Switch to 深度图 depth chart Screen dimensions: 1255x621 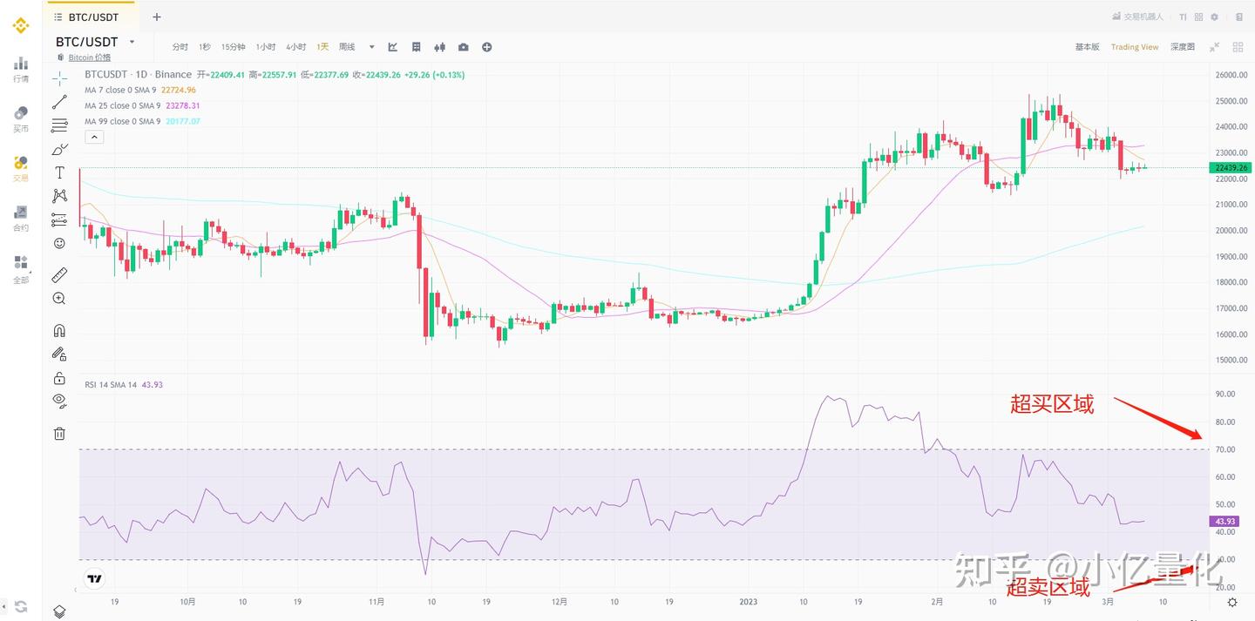[1183, 47]
